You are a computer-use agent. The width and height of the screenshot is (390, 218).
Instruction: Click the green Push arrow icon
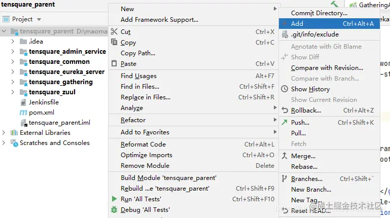[285, 122]
